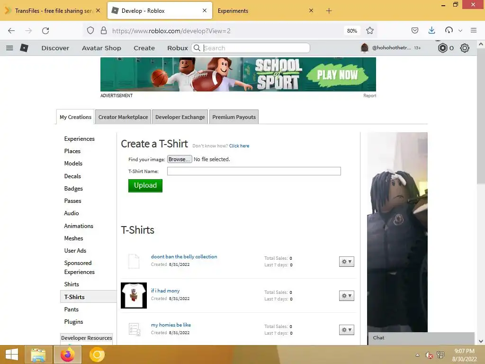
Task: Open a new browser tab
Action: point(329,11)
